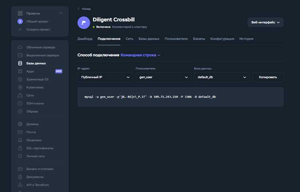This screenshot has height=192, width=300.
Task: Click the Включена status label
Action: (x=103, y=27)
